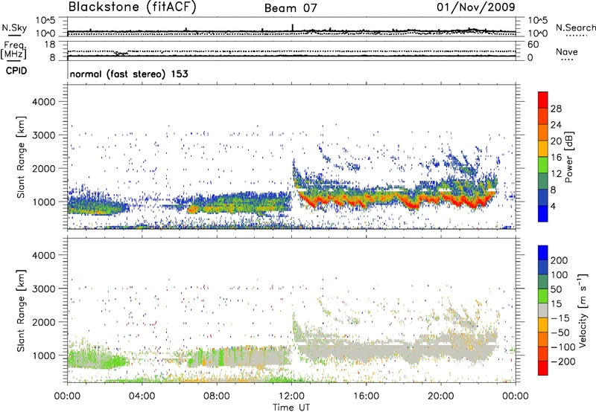Click the 'Slant Range [km]' label of velocity panel

(x=21, y=310)
